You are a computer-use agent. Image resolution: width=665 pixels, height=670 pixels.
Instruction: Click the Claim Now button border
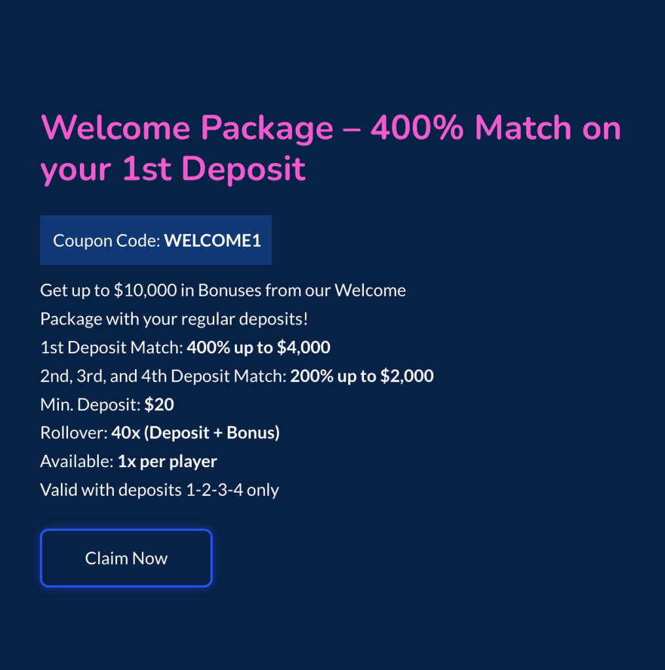click(x=126, y=530)
